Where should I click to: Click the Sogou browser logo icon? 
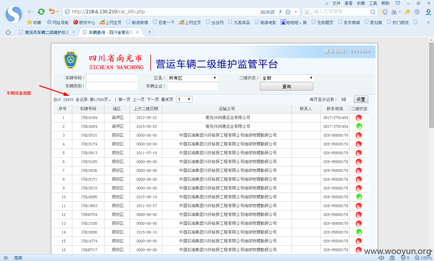click(14, 14)
